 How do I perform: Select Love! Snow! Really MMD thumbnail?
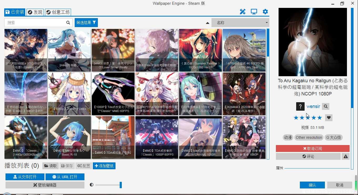[113, 50]
